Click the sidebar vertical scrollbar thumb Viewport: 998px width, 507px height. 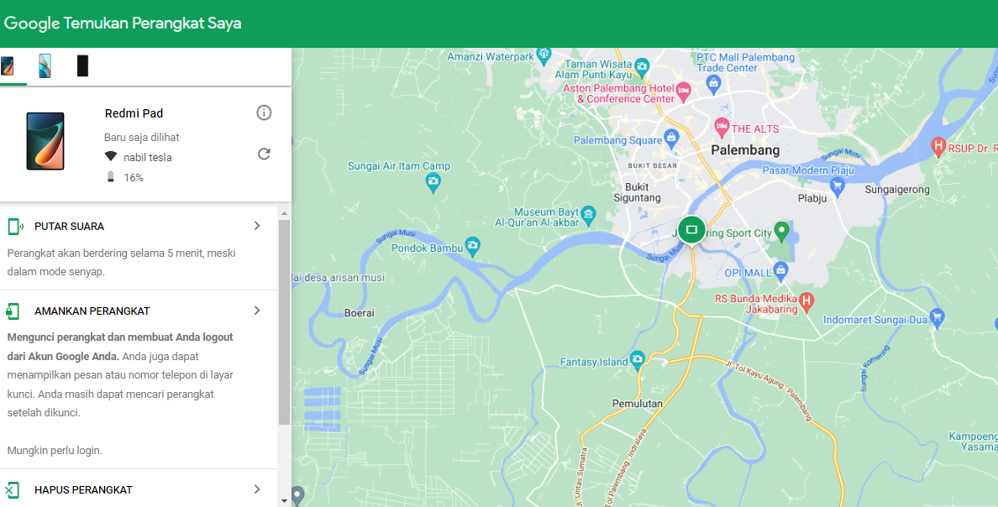click(x=285, y=322)
